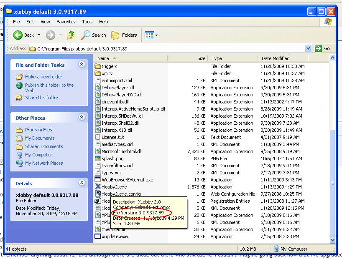Select the xlobby2.exe.config file icon

click(x=98, y=194)
